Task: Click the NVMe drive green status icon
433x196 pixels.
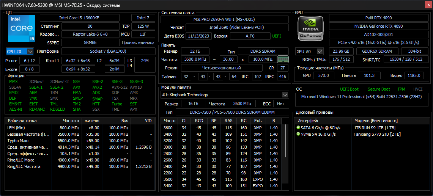Action: pos(298,134)
